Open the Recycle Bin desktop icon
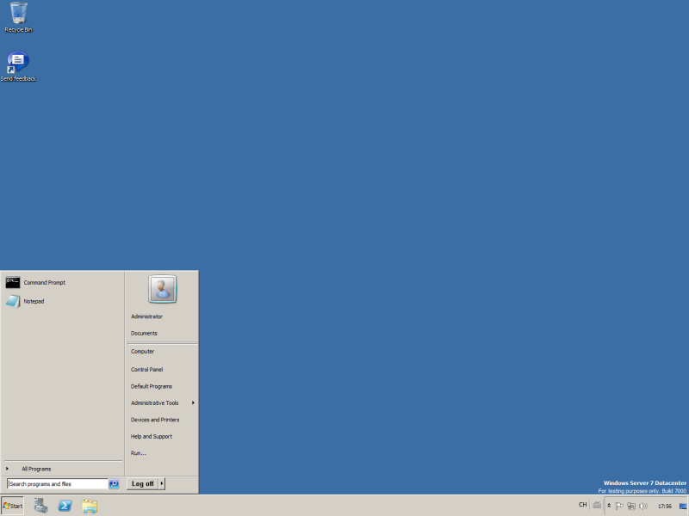Image resolution: width=689 pixels, height=516 pixels. [18, 17]
